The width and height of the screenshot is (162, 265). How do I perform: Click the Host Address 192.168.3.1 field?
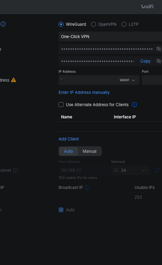(x=84, y=170)
